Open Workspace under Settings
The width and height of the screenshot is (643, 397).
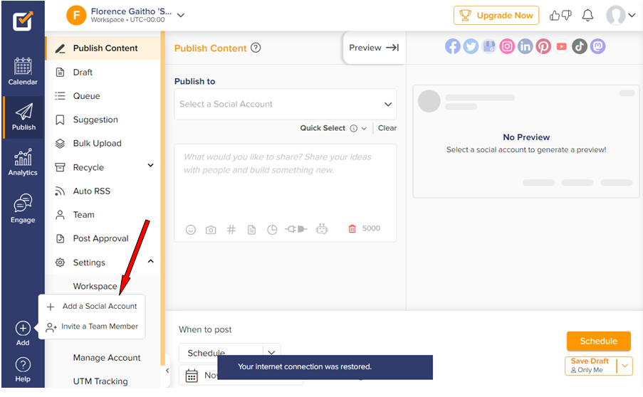pyautogui.click(x=95, y=286)
